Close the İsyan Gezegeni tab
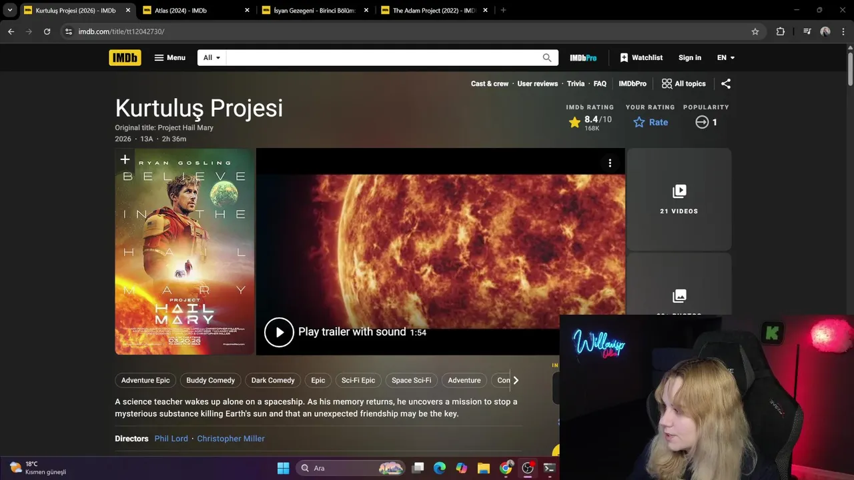This screenshot has width=854, height=480. click(x=366, y=10)
